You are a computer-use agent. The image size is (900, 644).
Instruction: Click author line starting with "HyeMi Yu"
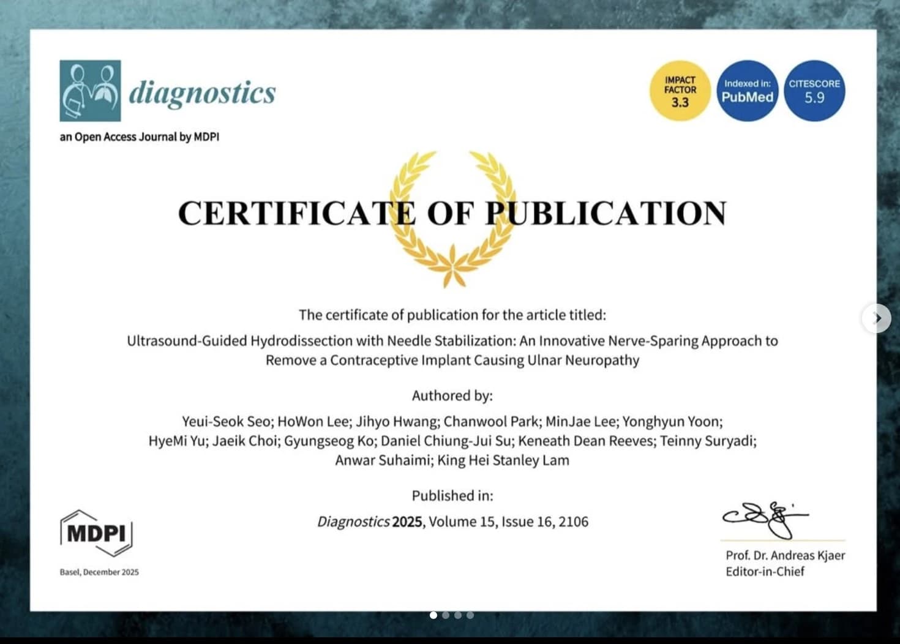(452, 441)
